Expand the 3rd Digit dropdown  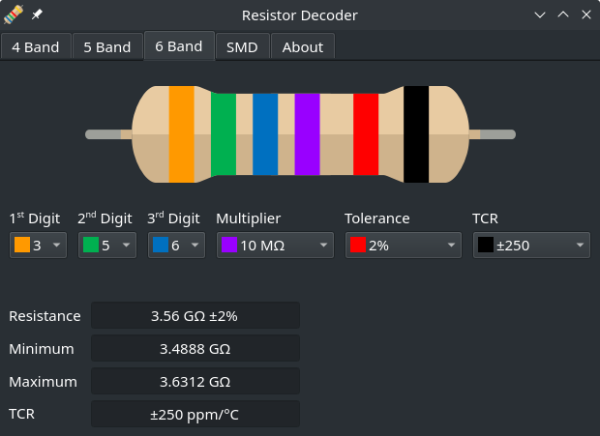(176, 246)
